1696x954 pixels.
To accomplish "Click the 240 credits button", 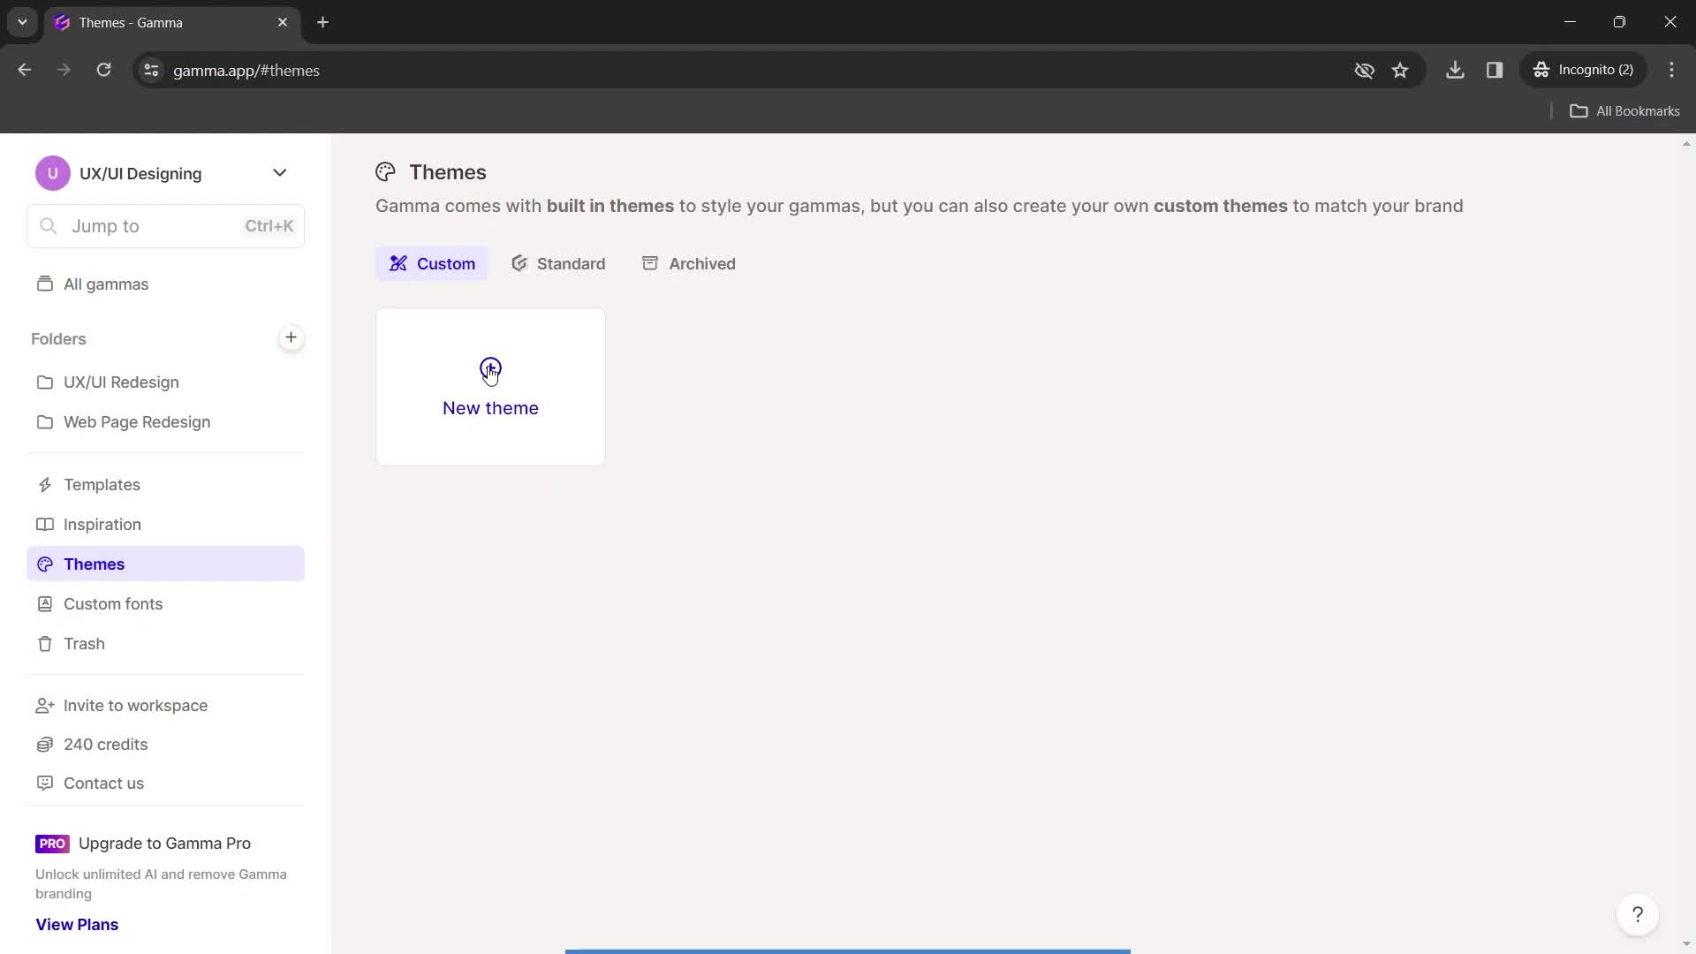I will point(106,745).
